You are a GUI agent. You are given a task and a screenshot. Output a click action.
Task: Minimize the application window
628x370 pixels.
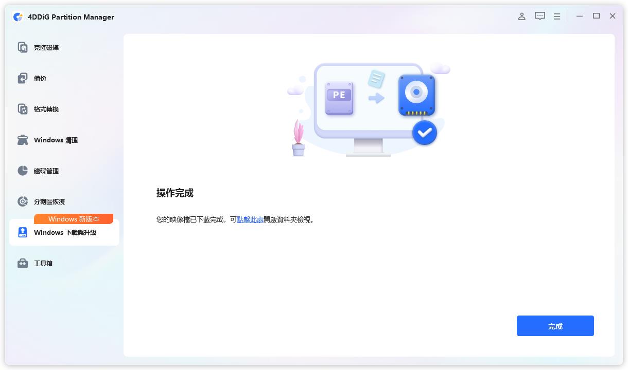pyautogui.click(x=580, y=16)
